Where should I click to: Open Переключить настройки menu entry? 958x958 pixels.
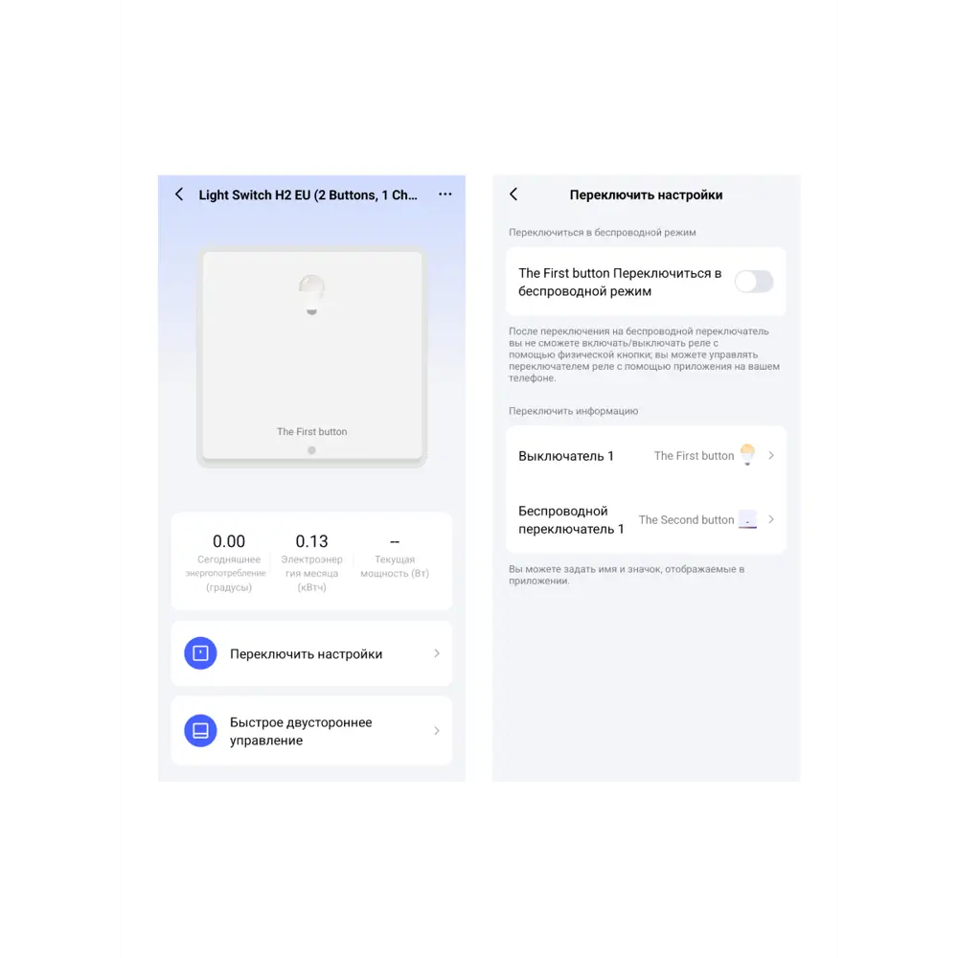(311, 653)
